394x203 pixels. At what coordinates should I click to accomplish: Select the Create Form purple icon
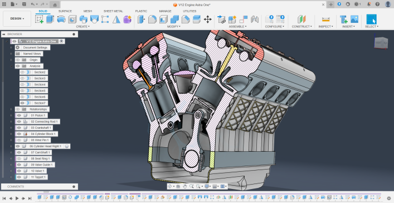click(128, 19)
